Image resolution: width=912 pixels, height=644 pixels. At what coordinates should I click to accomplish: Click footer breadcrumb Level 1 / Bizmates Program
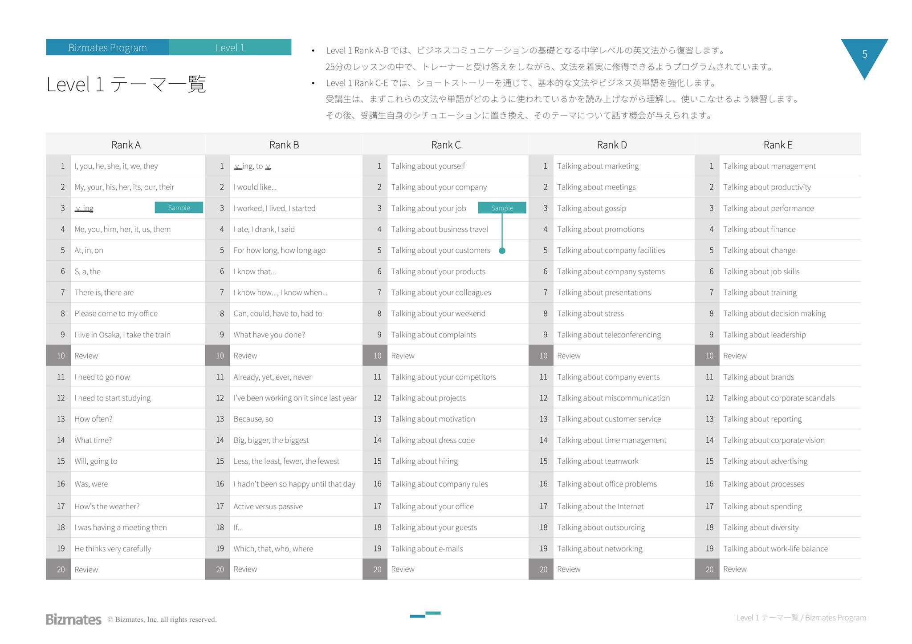(801, 618)
